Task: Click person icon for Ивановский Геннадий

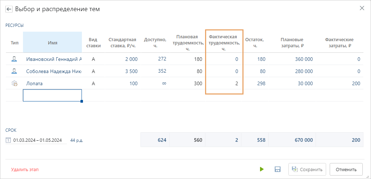Action: (x=14, y=59)
